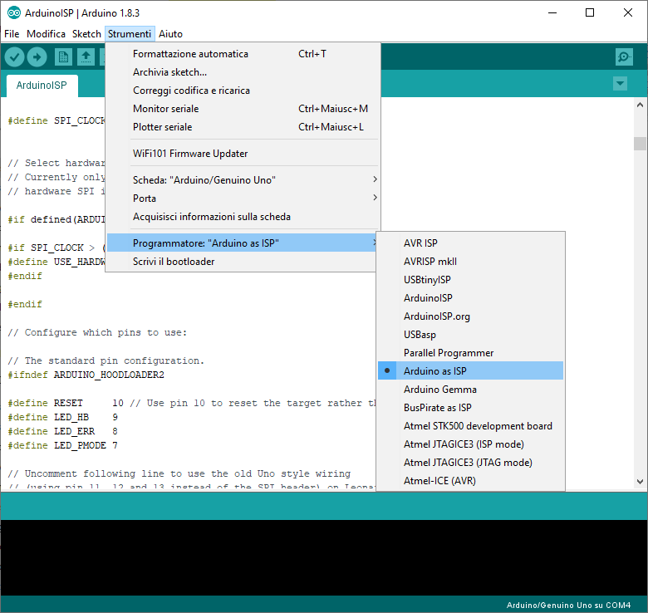Click Formattazione automatica
This screenshot has height=613, width=648.
tap(243, 54)
